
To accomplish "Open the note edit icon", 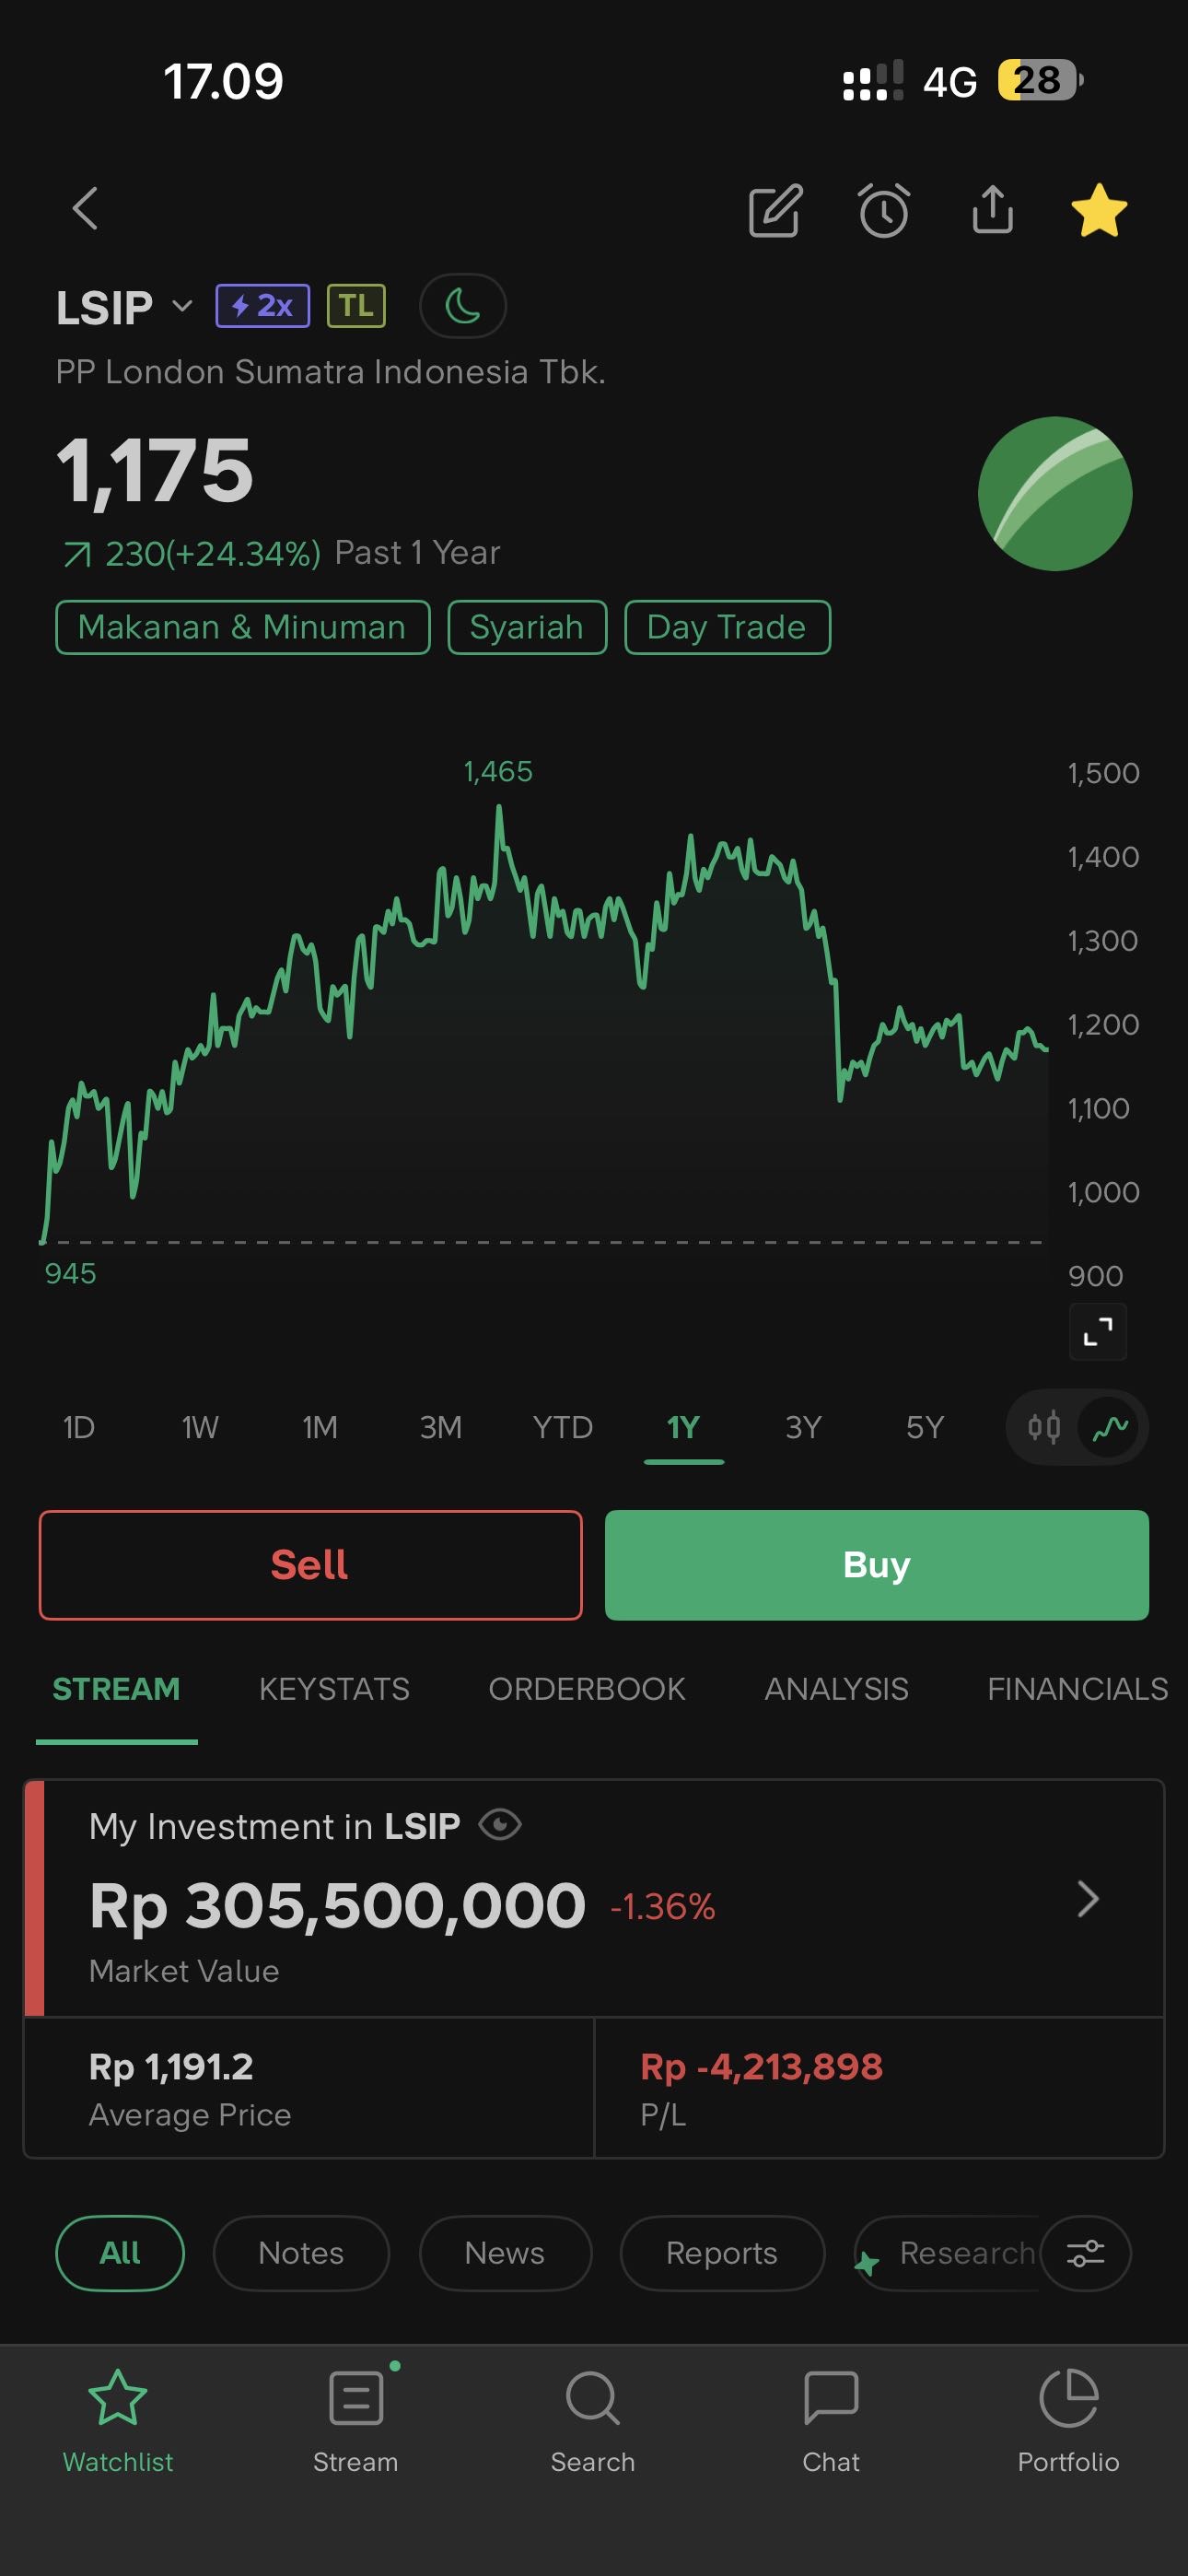I will pos(775,210).
